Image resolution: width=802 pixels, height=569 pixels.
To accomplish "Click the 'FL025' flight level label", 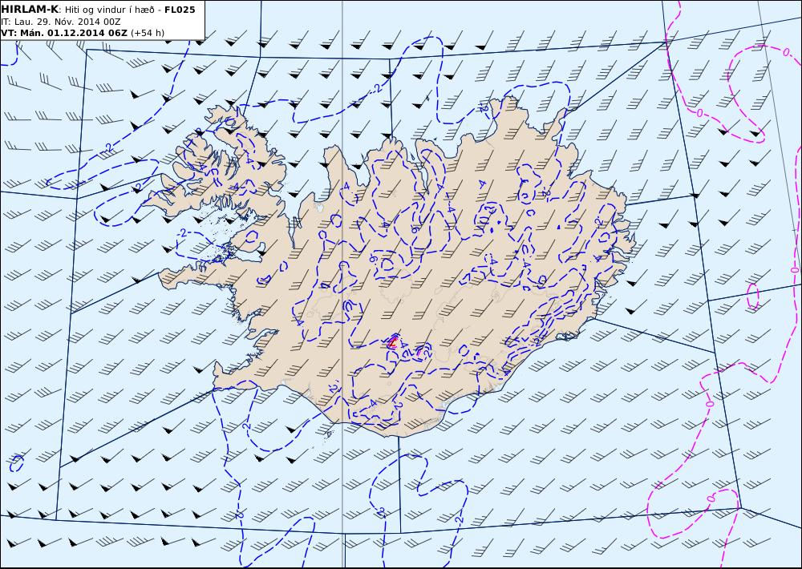I will coord(180,10).
